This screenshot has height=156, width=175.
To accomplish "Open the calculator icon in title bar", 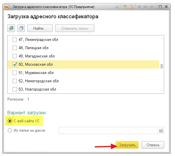I will point(125,7).
